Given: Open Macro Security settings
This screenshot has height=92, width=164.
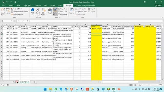Looking at the screenshot, I should pos(17,14).
